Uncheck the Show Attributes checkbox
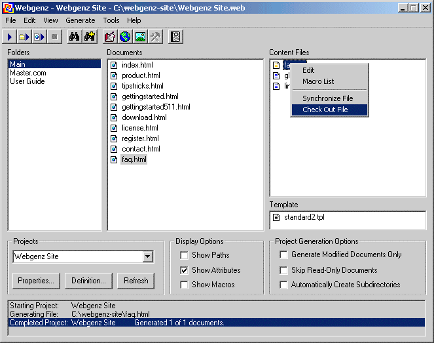 coord(184,270)
